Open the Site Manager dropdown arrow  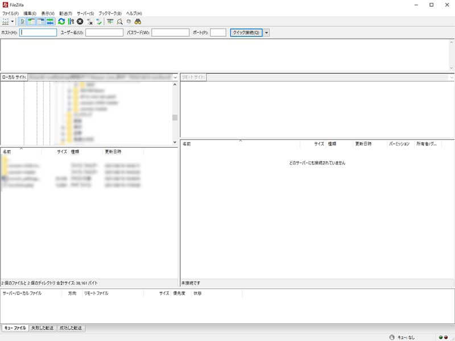click(13, 22)
